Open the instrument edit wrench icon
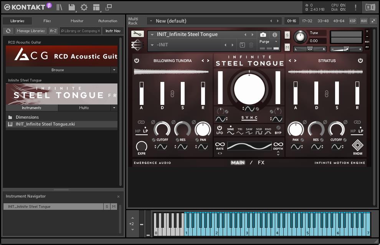The width and height of the screenshot is (380, 245). [x=137, y=34]
